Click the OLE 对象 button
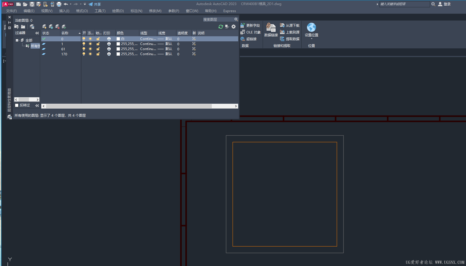466x266 pixels. point(251,32)
